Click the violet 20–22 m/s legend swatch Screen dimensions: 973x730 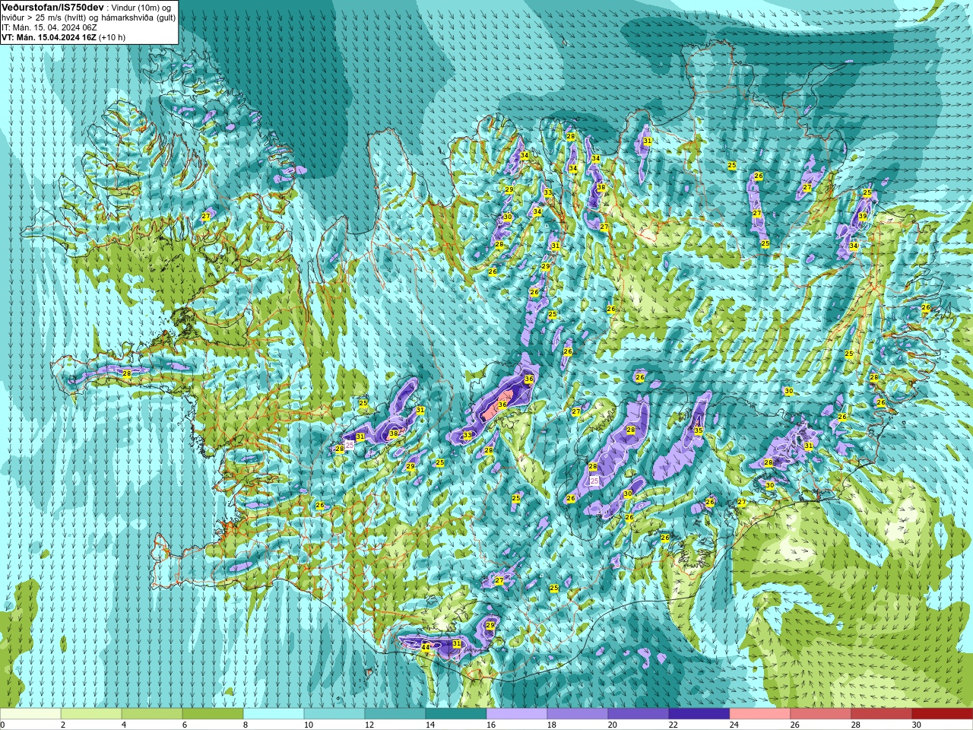pyautogui.click(x=639, y=714)
